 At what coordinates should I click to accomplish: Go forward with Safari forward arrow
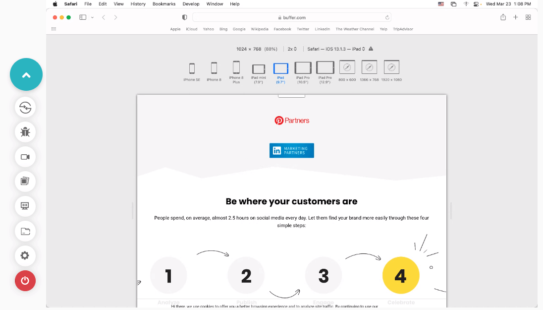[x=115, y=17]
